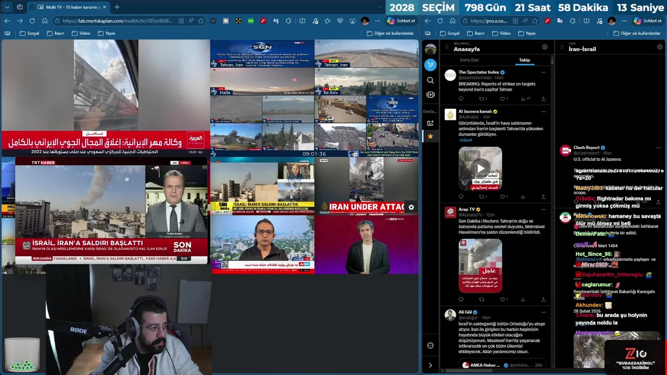Go to home in Multi TV browser window
The width and height of the screenshot is (667, 375).
(45, 21)
